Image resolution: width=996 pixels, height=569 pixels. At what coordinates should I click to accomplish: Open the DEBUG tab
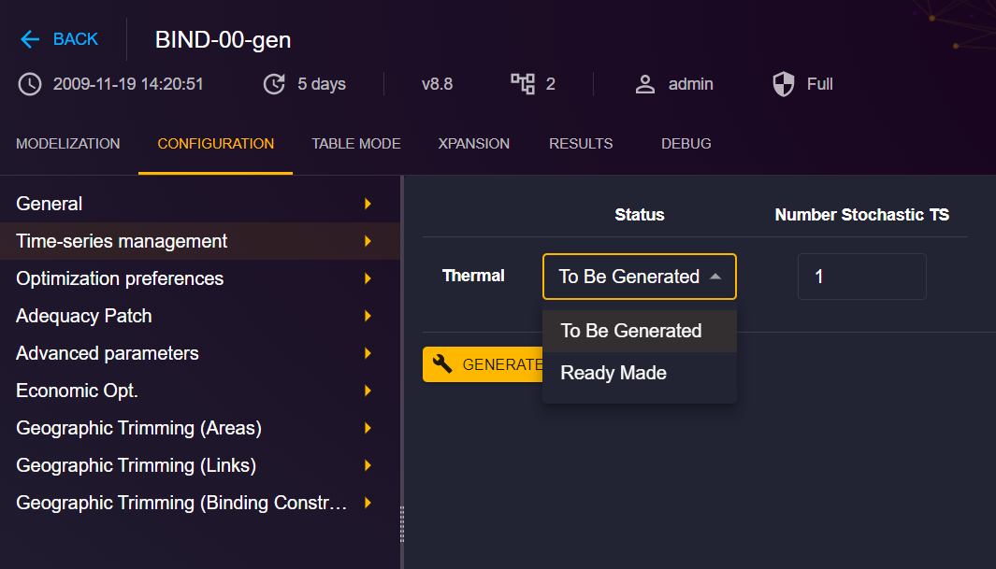click(x=686, y=144)
